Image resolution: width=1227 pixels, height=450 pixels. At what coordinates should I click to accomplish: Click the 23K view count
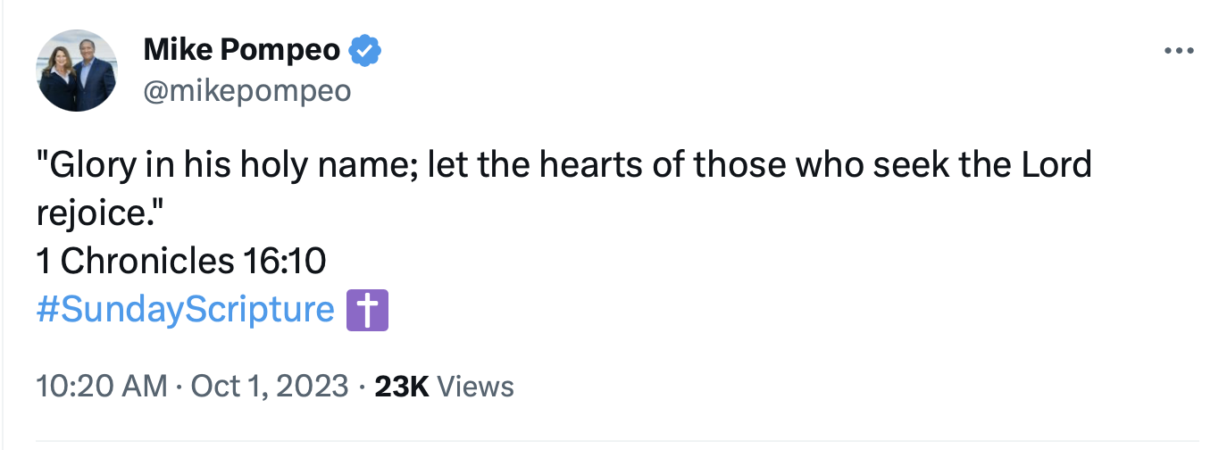(402, 387)
